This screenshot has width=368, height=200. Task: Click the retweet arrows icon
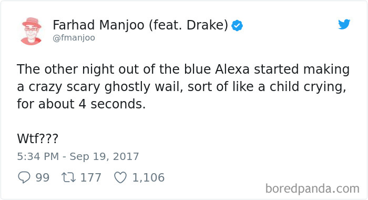tap(68, 177)
